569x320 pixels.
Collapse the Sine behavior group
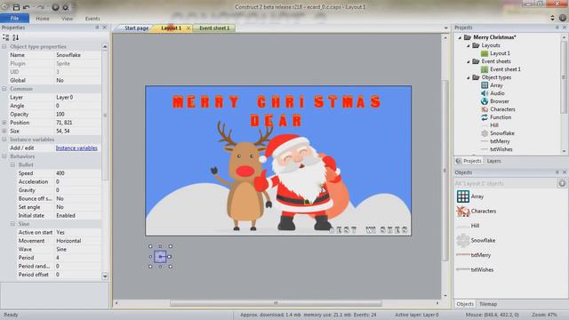(x=12, y=224)
